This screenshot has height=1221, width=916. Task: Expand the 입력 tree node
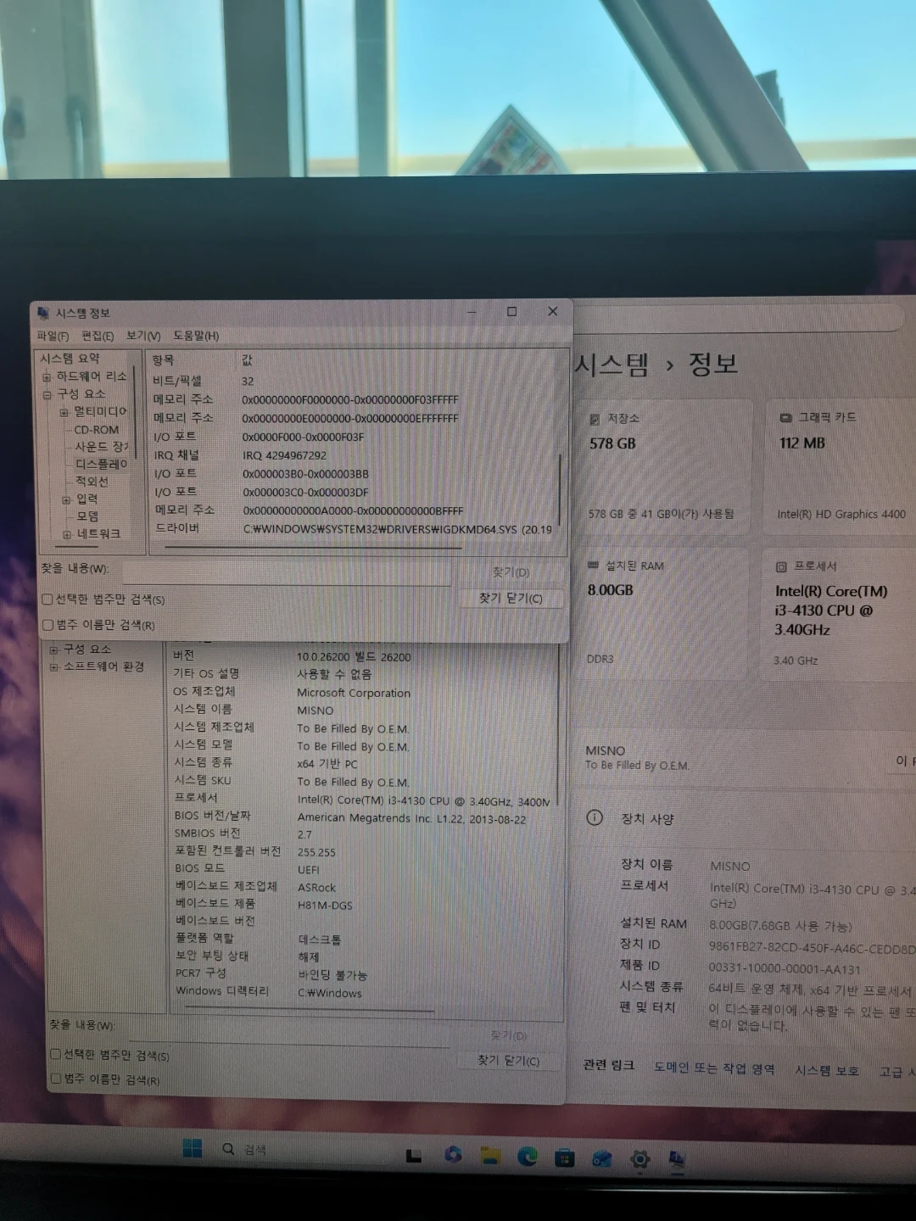(x=67, y=499)
